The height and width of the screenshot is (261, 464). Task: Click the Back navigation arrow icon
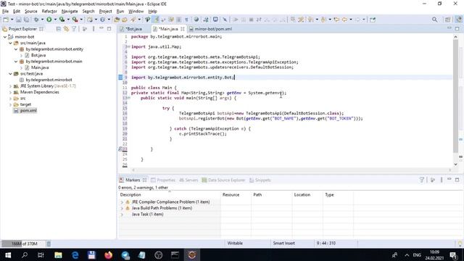pos(344,20)
